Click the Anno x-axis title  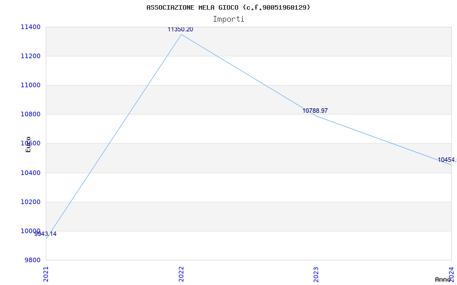(x=443, y=279)
